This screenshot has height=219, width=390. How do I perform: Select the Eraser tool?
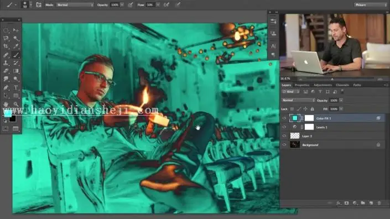[6, 71]
